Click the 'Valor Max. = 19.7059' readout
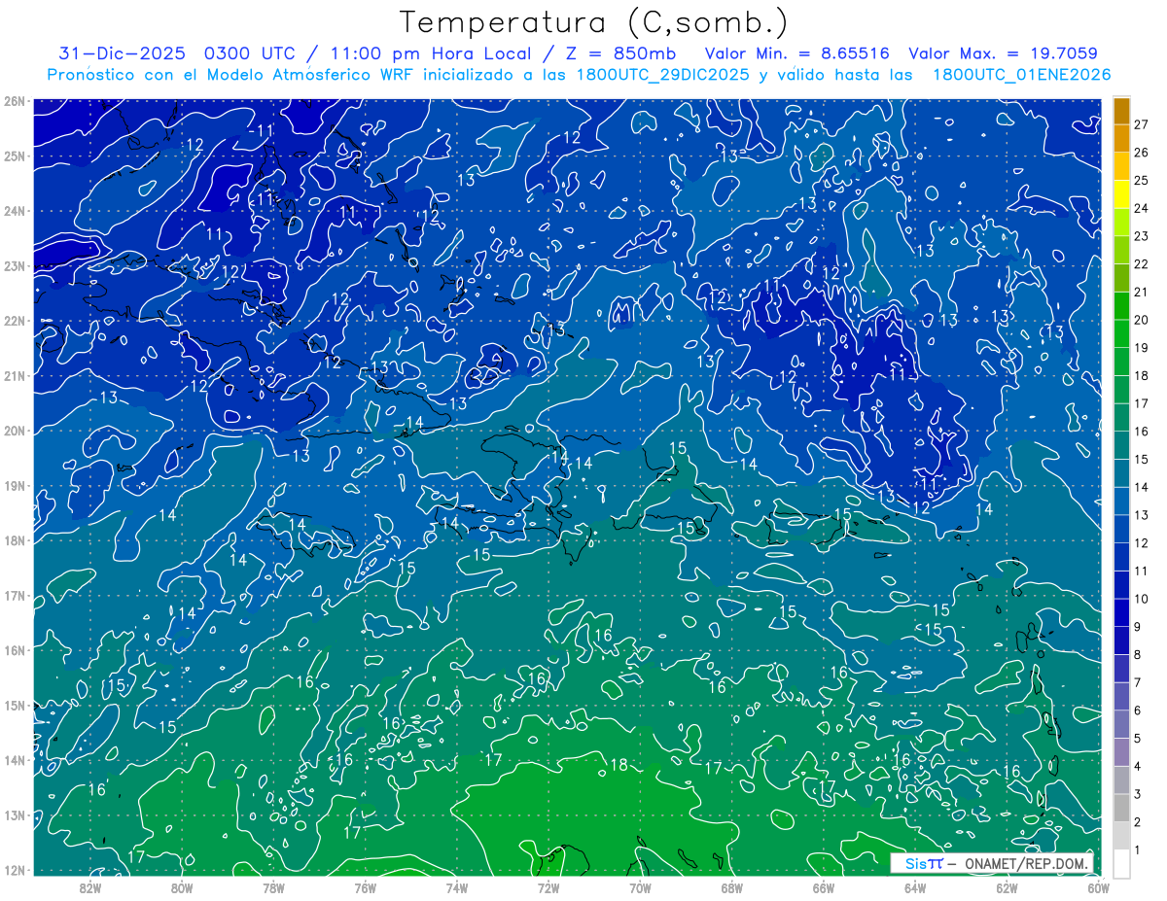The image size is (1167, 901). [x=1004, y=53]
